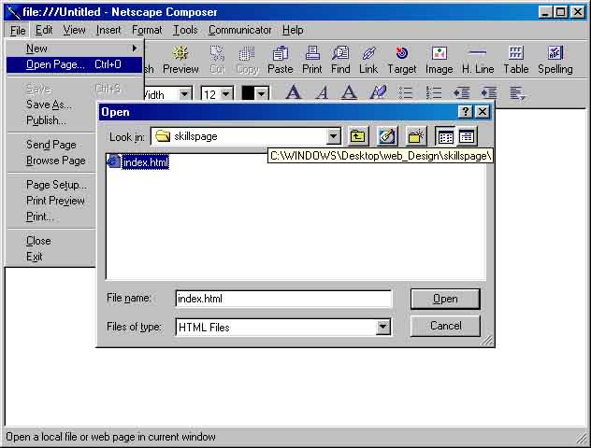The width and height of the screenshot is (591, 448).
Task: Open the font size 12 dropdown
Action: (225, 93)
